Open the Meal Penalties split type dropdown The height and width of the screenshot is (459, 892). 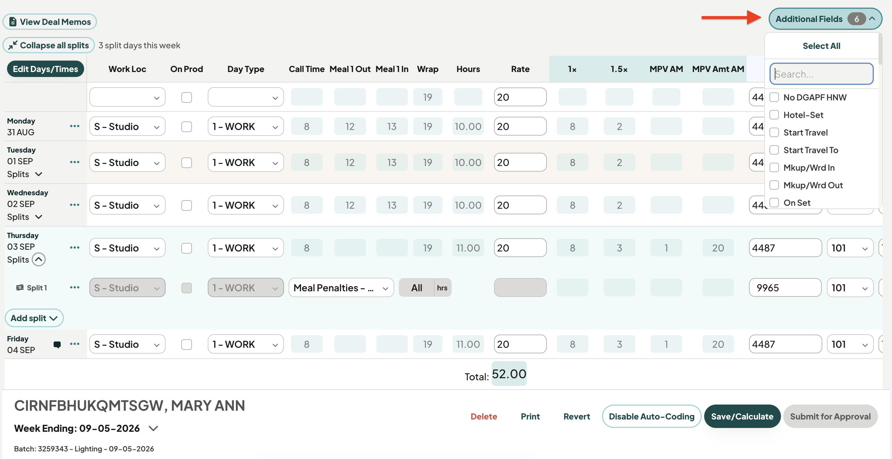pos(341,287)
